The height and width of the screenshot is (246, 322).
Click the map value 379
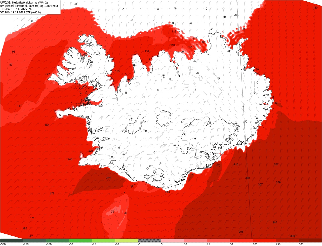click(278, 183)
